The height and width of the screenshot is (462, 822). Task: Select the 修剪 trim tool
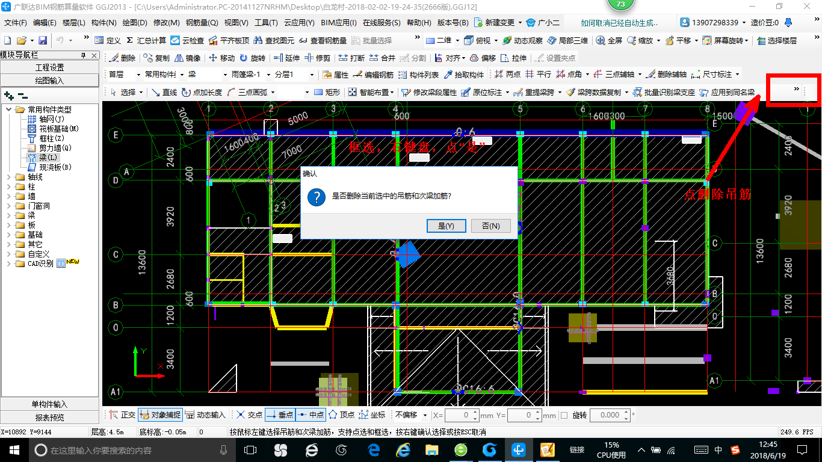tap(318, 58)
